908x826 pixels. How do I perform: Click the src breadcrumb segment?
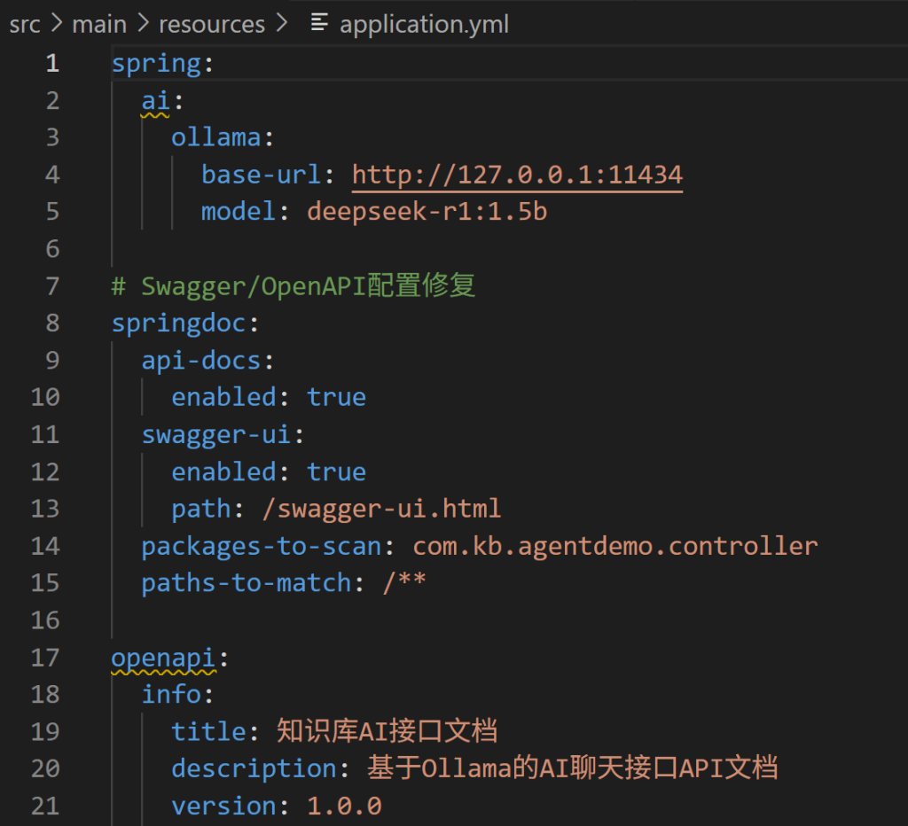click(24, 24)
